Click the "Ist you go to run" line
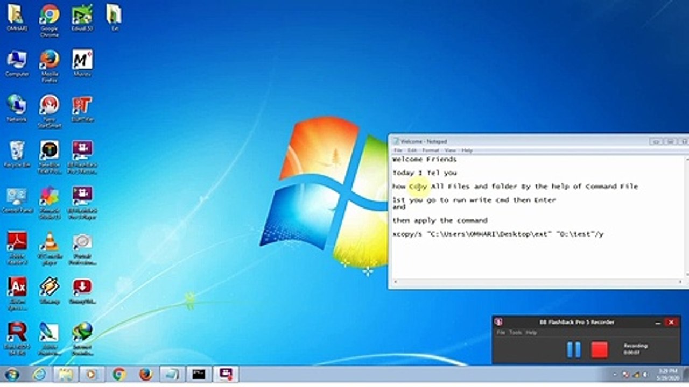Viewport: 689px width, 387px height. pos(474,200)
